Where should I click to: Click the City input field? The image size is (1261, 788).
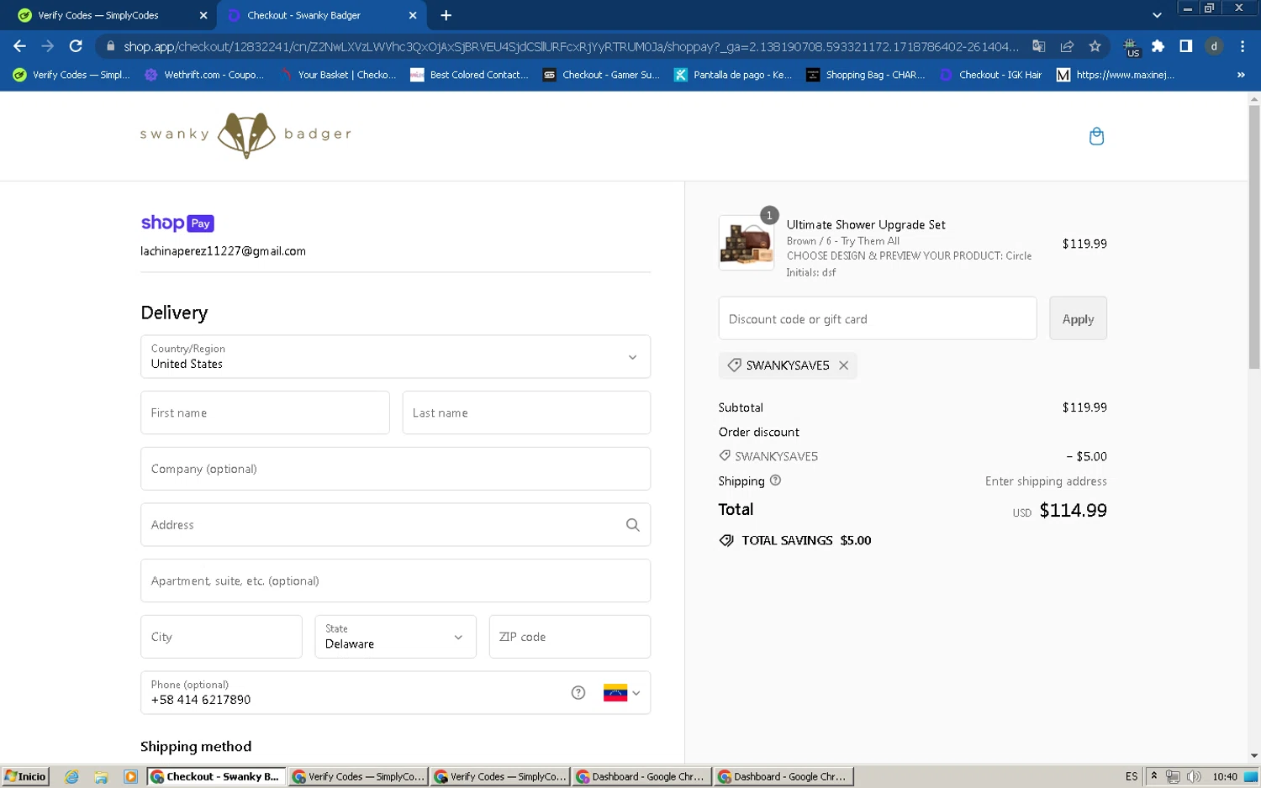point(221,637)
